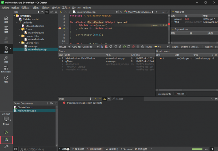218x151 pixels.
Task: Toggle the left sidebar visibility button
Action: point(15,149)
